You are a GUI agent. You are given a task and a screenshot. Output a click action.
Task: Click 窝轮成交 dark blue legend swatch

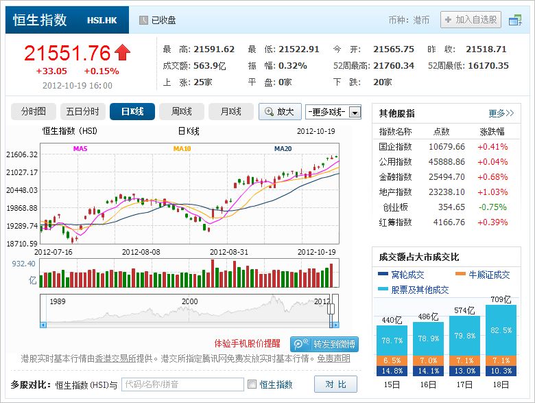[383, 274]
